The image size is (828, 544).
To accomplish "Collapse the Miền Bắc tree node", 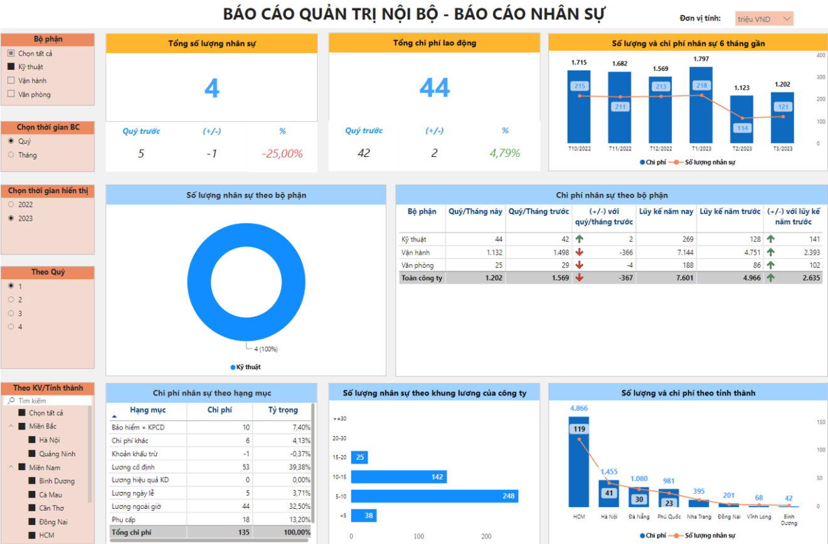I will (11, 427).
